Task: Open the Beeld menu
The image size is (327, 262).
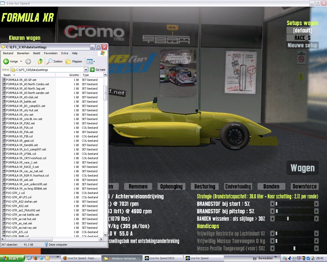Action: coord(37,53)
